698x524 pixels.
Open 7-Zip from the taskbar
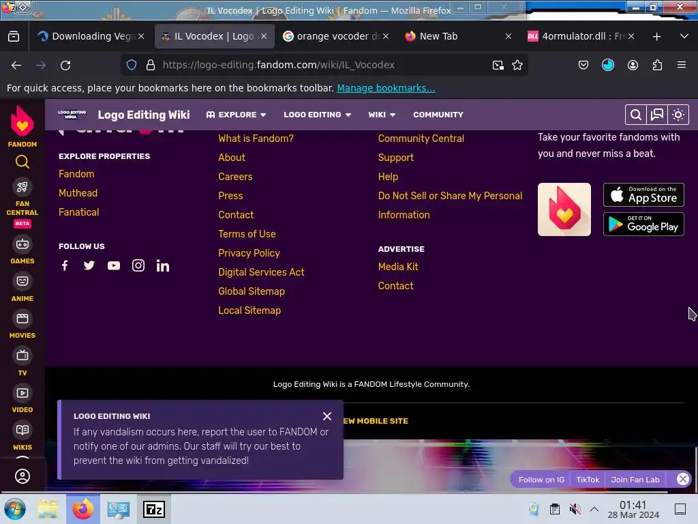click(x=154, y=509)
